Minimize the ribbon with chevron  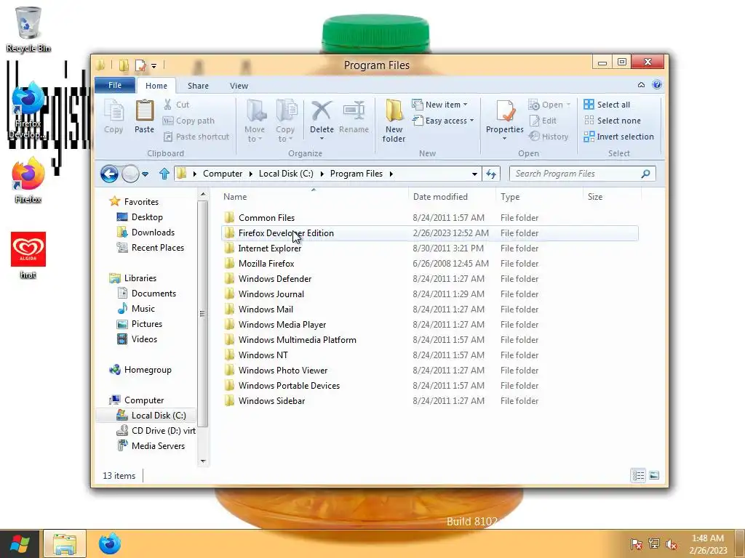point(641,85)
